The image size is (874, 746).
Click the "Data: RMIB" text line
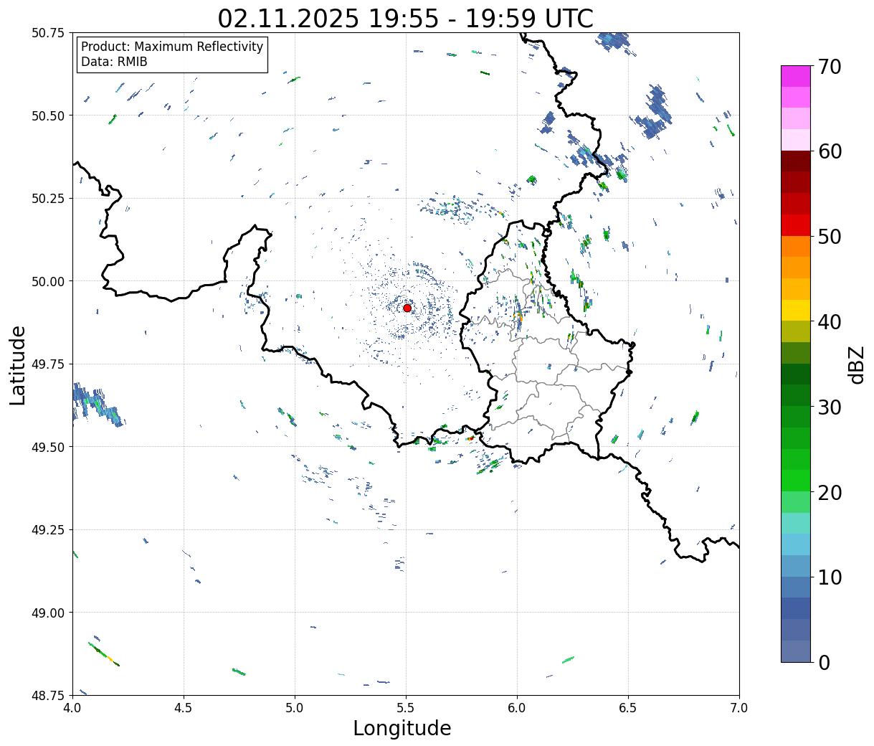(114, 62)
